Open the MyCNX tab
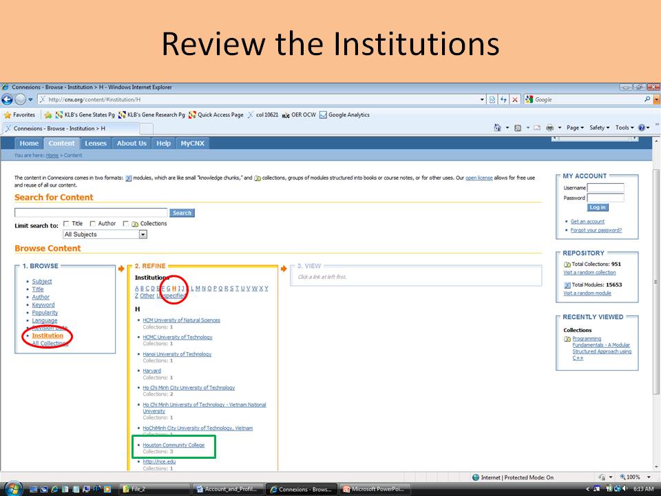 tap(193, 143)
